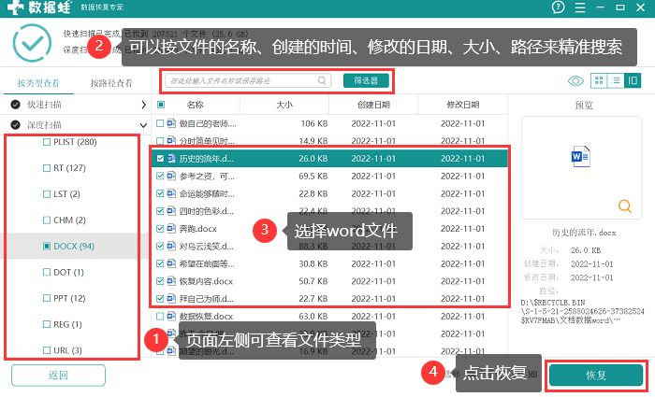Select the detail pane view icon
The image size is (655, 397).
(633, 80)
